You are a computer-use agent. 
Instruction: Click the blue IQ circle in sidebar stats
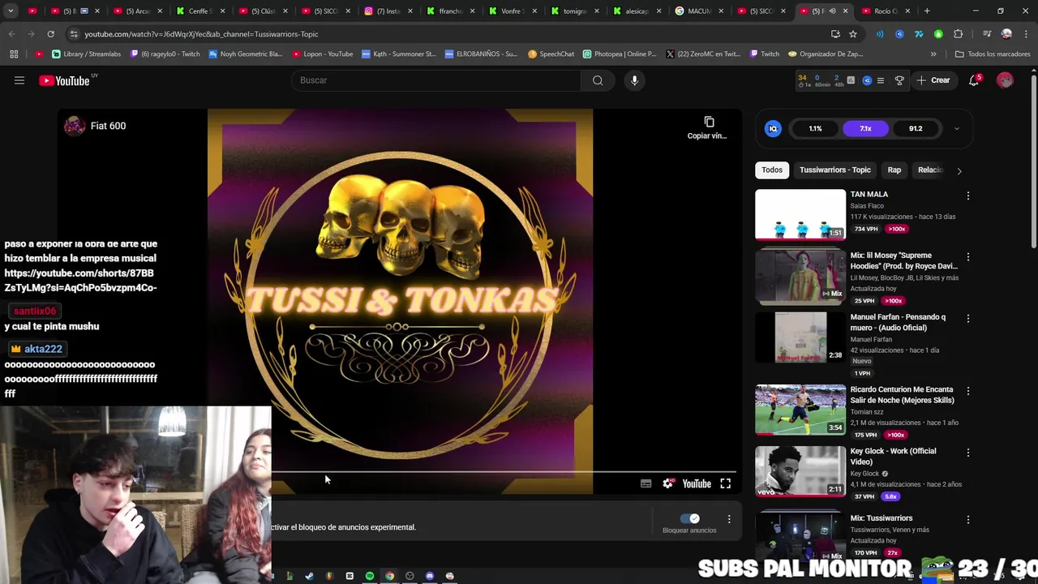click(x=773, y=128)
